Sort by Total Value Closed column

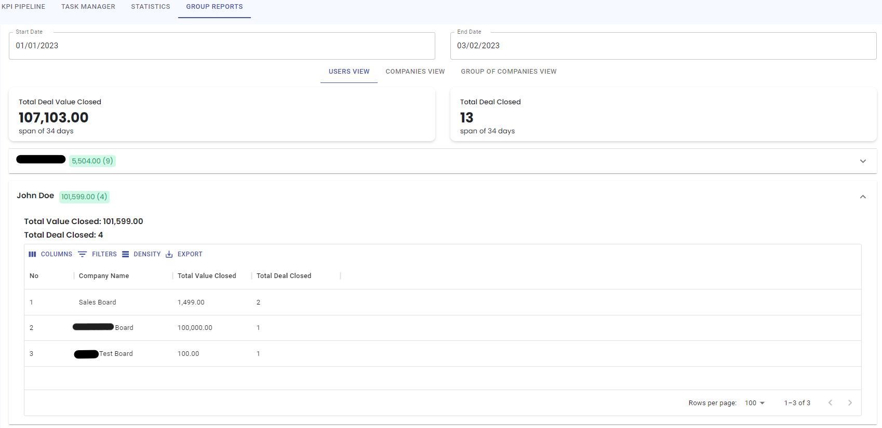pyautogui.click(x=207, y=276)
